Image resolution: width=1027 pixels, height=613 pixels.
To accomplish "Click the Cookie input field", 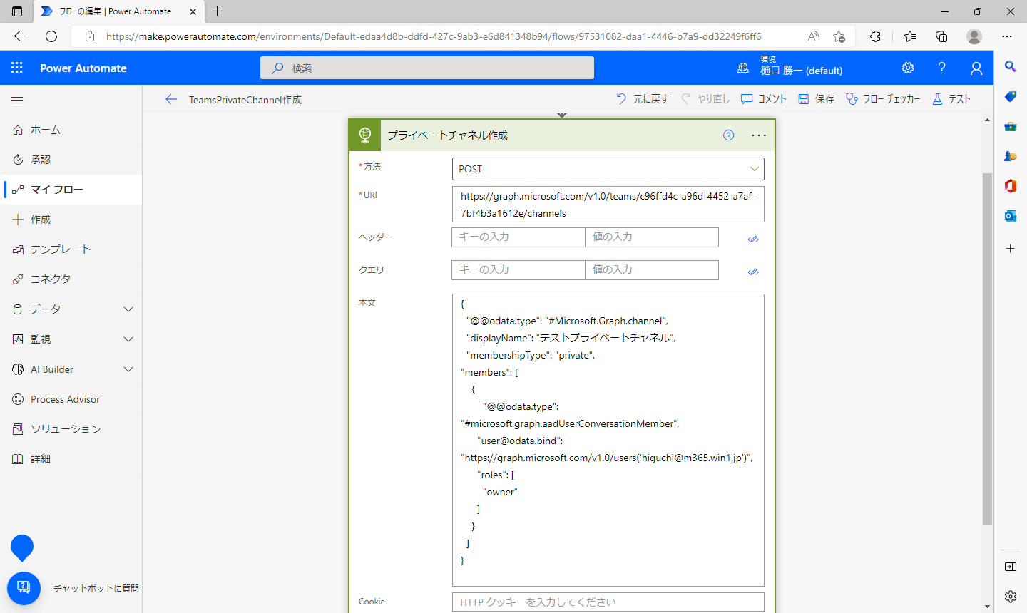I will pyautogui.click(x=608, y=602).
